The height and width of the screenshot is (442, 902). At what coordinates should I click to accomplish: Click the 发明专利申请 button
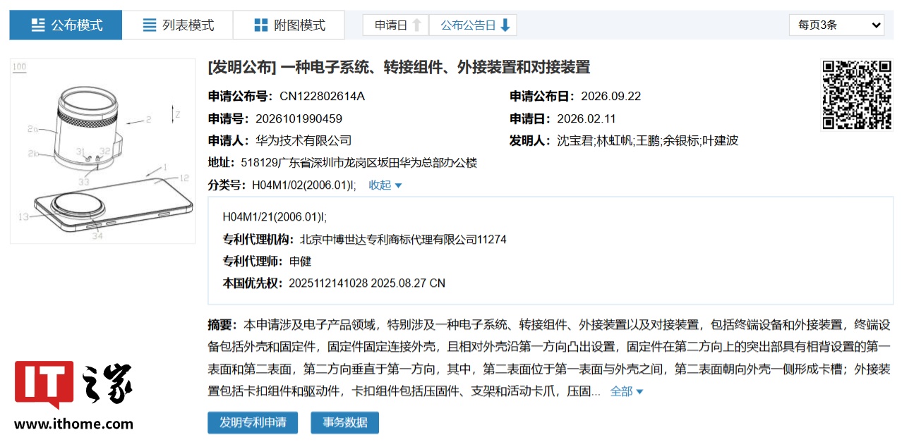[x=253, y=422]
